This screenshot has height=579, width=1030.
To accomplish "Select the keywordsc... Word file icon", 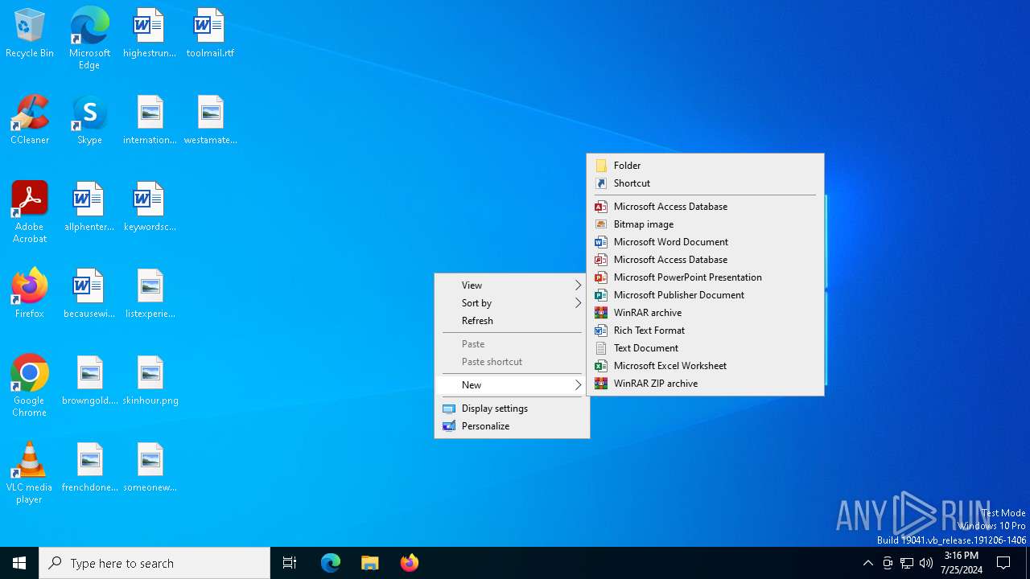I will [x=150, y=207].
